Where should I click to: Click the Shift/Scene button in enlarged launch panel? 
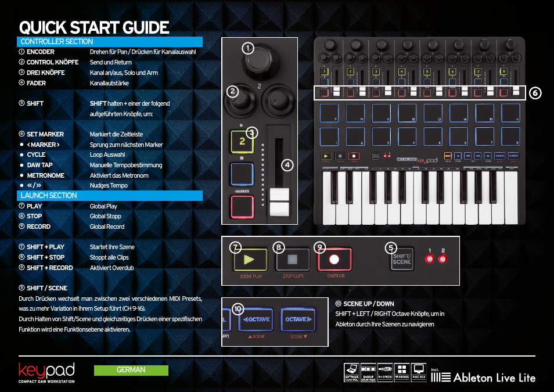pos(402,259)
